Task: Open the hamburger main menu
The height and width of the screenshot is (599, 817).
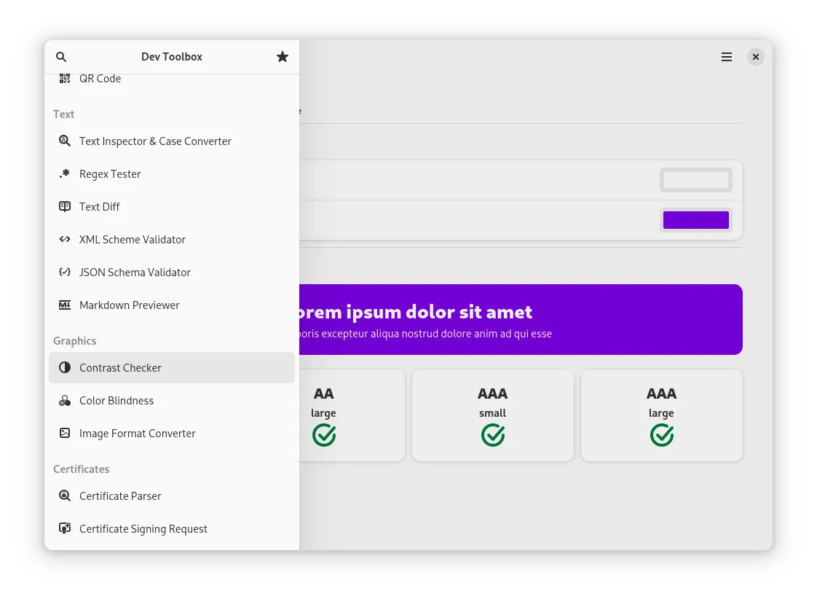Action: 727,57
